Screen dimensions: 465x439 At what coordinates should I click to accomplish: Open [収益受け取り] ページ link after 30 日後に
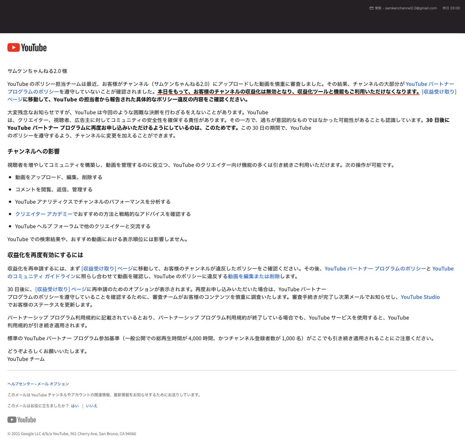pos(61,289)
